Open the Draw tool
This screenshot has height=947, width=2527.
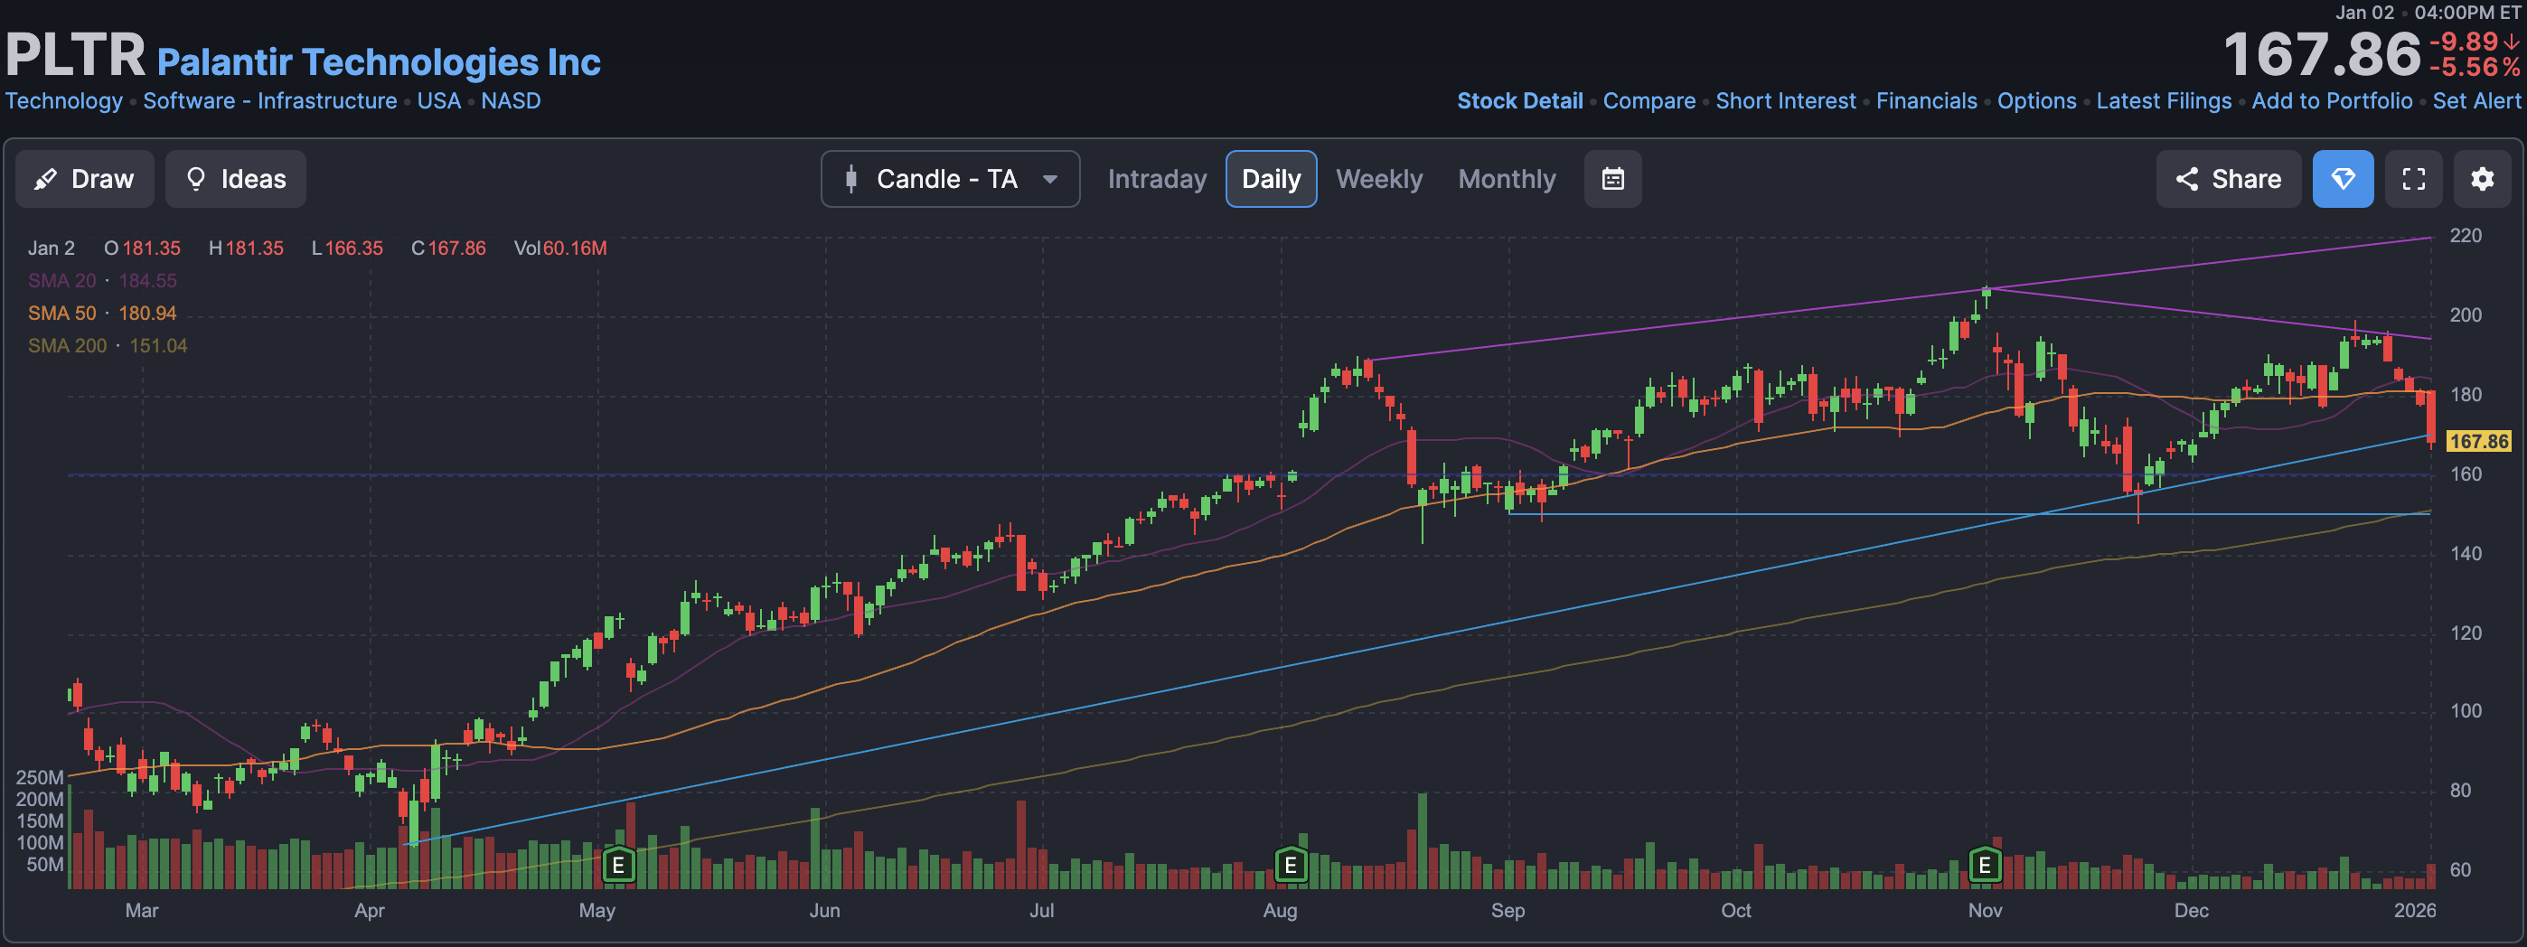[84, 180]
